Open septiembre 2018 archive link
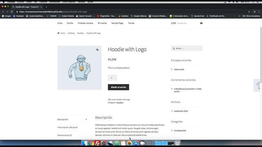Screen dimensions: 262x147 tap(181, 111)
